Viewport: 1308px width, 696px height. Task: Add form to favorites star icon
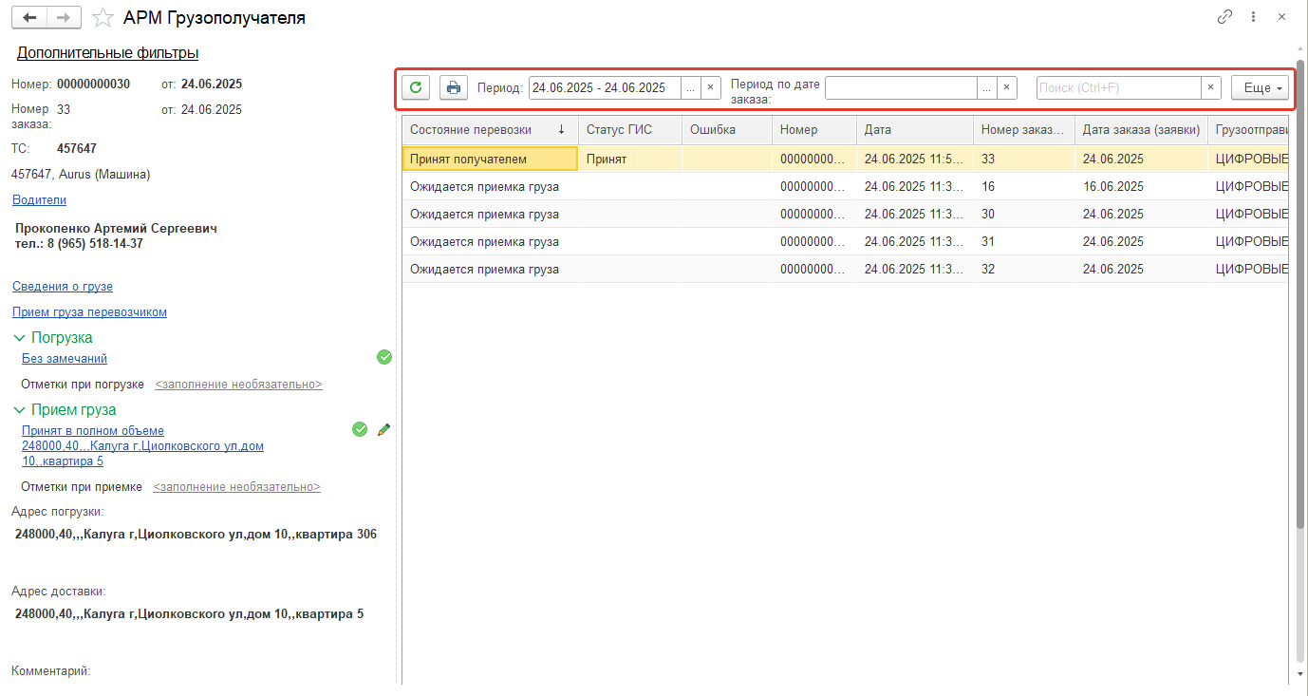coord(105,18)
